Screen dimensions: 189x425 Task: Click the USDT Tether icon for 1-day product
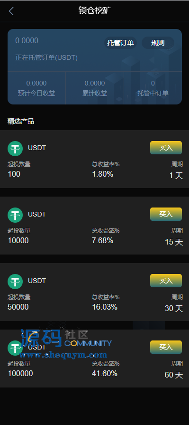pyautogui.click(x=15, y=149)
